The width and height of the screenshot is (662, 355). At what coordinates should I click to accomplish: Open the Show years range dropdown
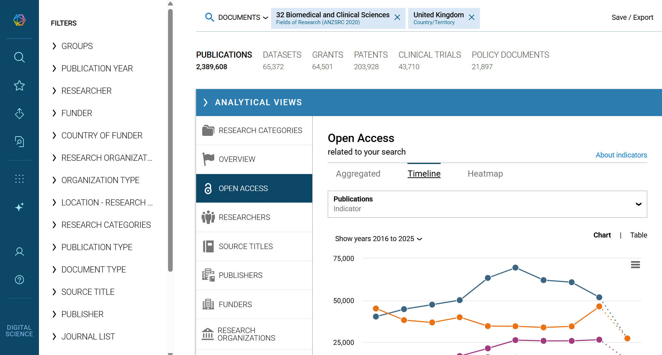(x=378, y=239)
